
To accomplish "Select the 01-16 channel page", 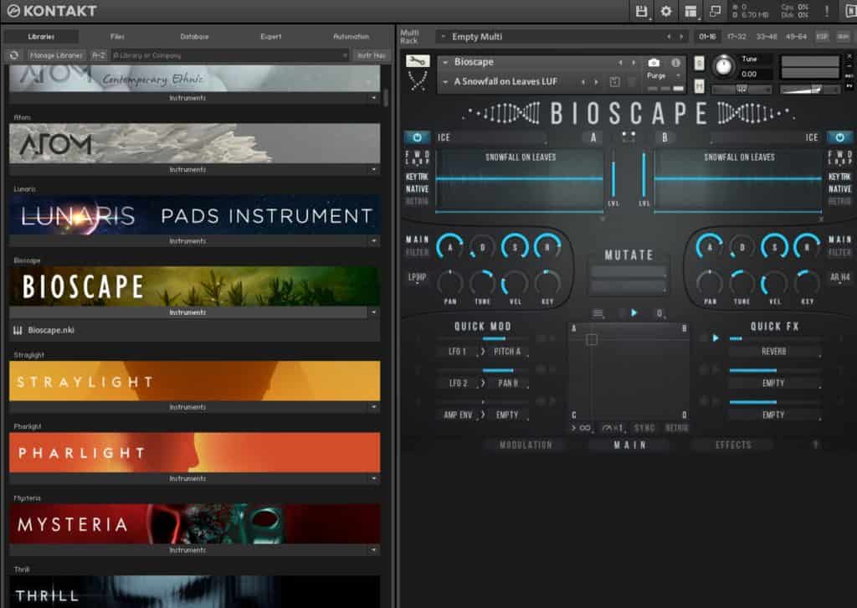I will [x=706, y=37].
